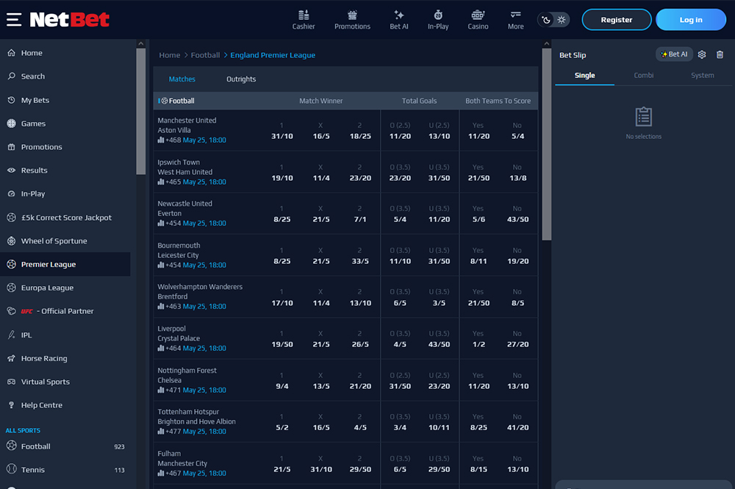Expand the More menu
The height and width of the screenshot is (489, 735).
[516, 20]
